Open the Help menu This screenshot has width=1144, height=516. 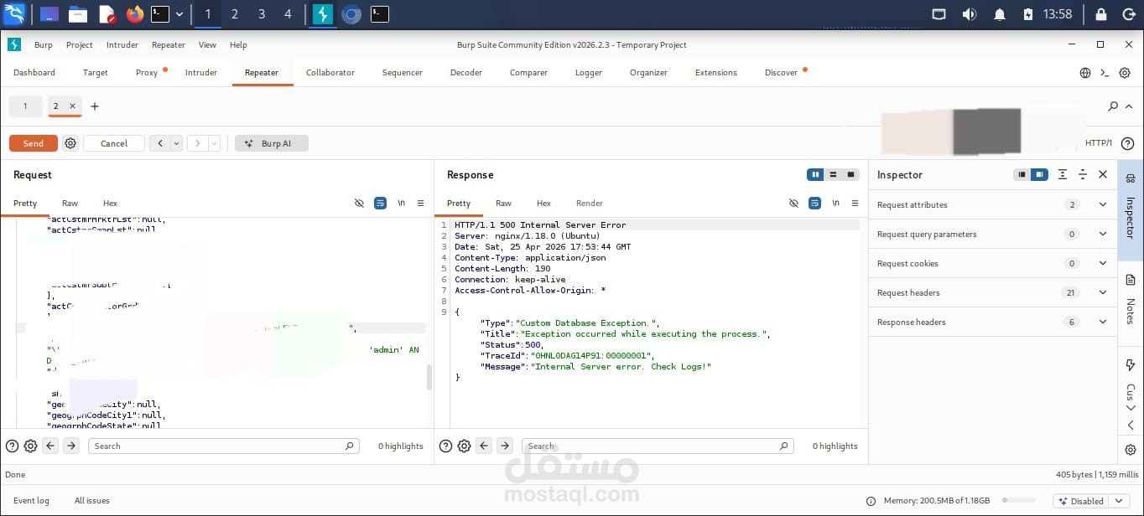click(238, 44)
